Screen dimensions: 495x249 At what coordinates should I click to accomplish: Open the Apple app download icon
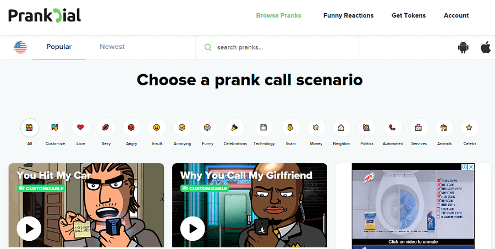(486, 48)
